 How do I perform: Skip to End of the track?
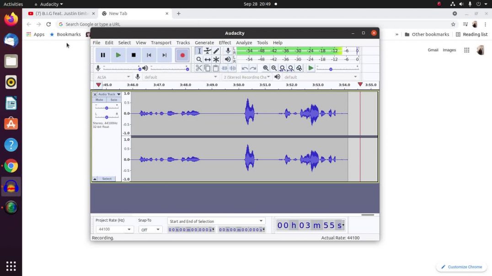point(164,55)
